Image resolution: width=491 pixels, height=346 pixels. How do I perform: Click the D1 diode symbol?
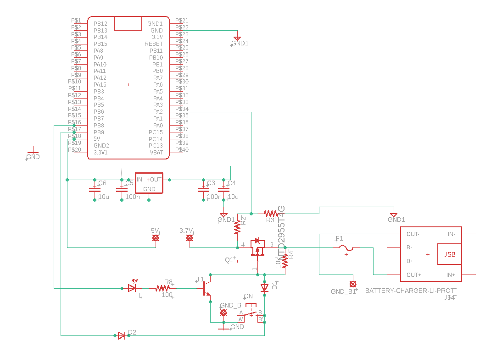tap(264, 287)
